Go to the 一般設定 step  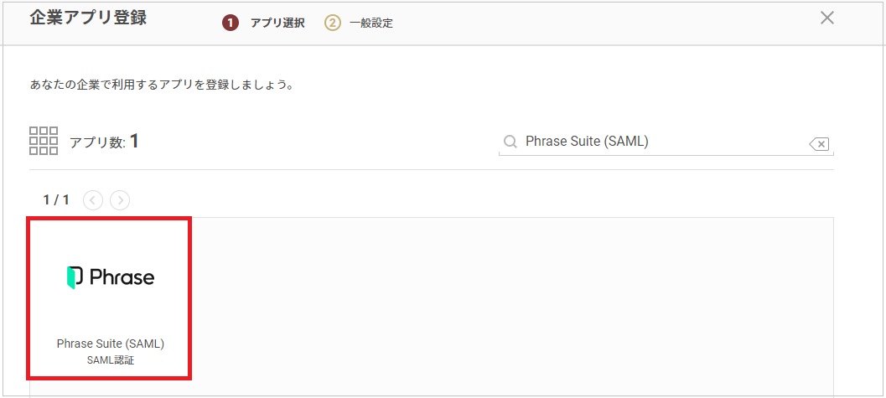click(371, 23)
